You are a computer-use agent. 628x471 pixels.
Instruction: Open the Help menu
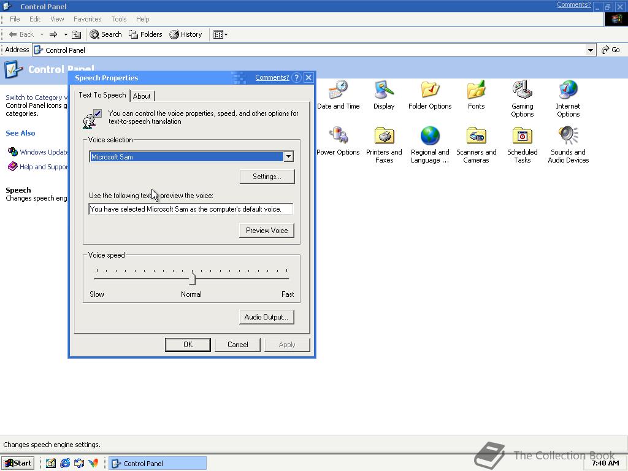click(x=142, y=19)
